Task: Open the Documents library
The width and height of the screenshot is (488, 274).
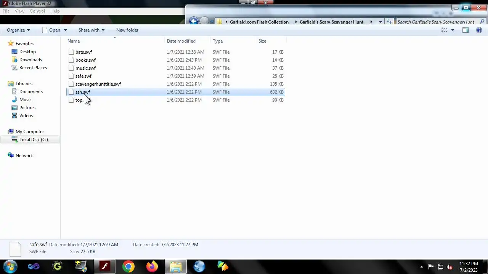Action: point(31,92)
